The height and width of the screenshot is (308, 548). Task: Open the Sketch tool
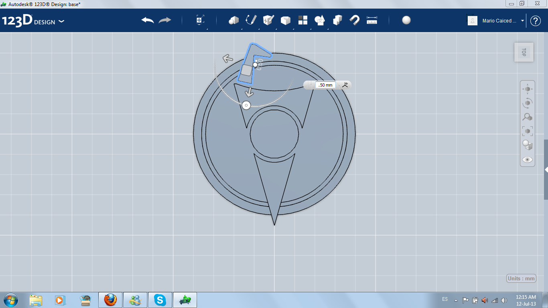point(251,20)
